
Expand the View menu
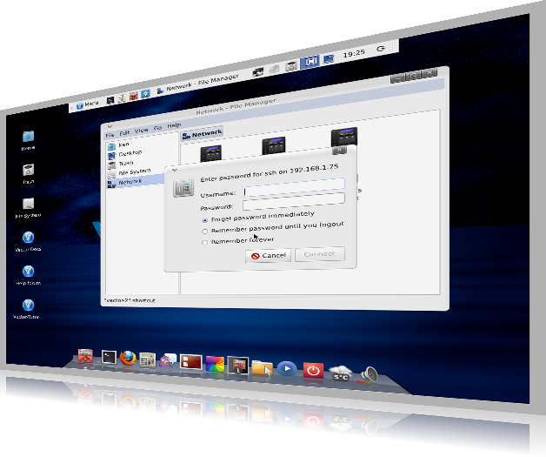click(141, 131)
